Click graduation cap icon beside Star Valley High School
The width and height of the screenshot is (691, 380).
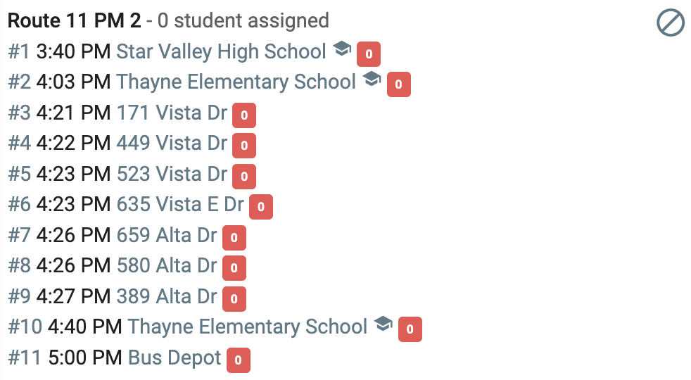[x=342, y=48]
